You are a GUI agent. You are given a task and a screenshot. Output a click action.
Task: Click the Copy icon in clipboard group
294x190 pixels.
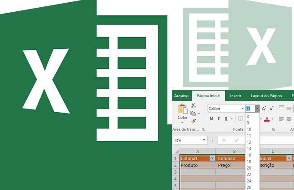pyautogui.click(x=193, y=113)
